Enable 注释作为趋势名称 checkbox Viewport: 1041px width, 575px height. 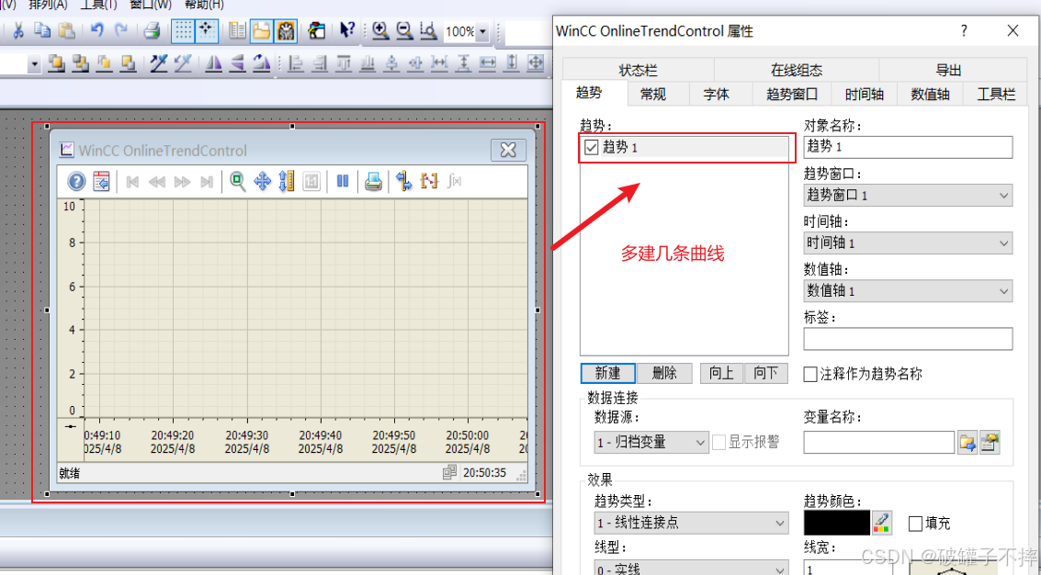[810, 374]
